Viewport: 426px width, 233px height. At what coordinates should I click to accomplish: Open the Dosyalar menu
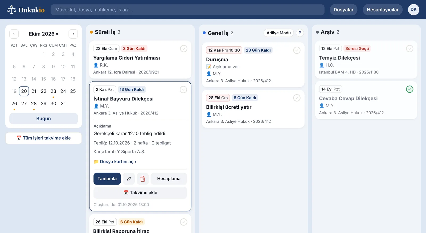tap(343, 10)
